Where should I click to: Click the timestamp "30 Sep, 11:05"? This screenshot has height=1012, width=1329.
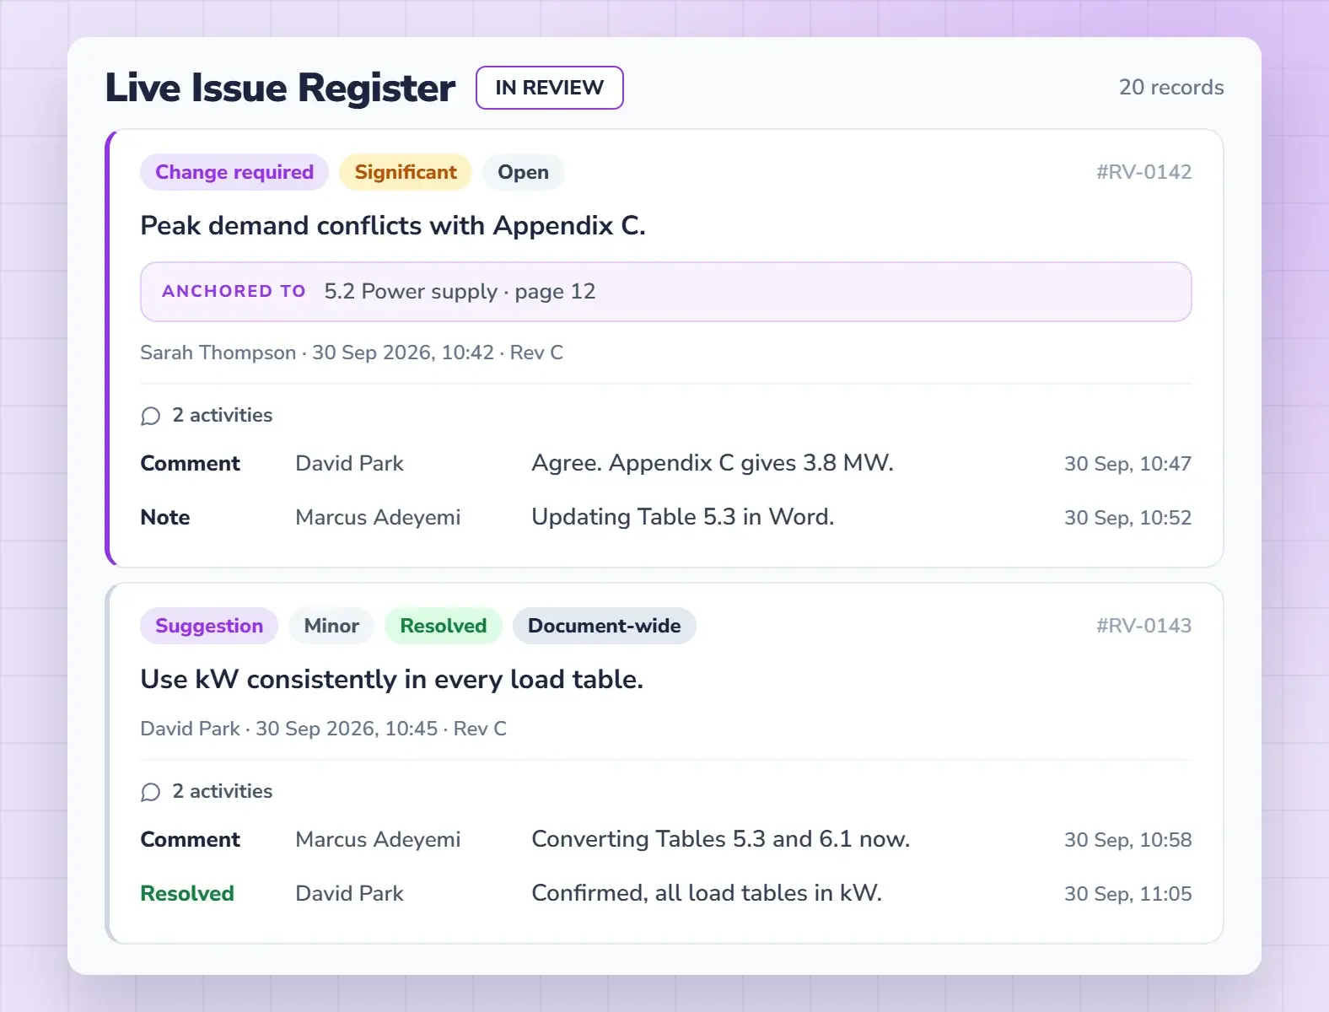pyautogui.click(x=1127, y=894)
